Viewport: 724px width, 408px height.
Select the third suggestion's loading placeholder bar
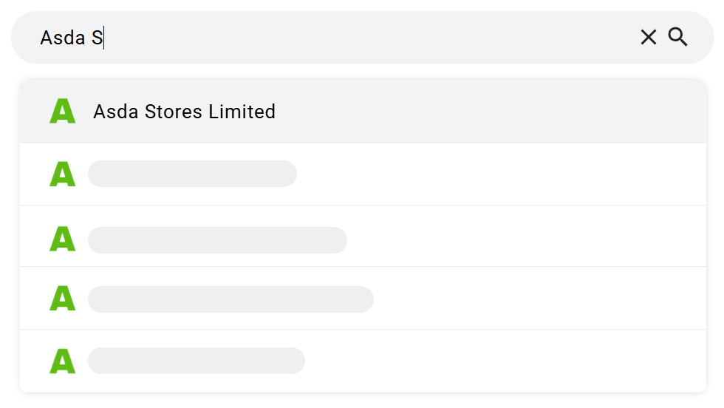(x=217, y=240)
